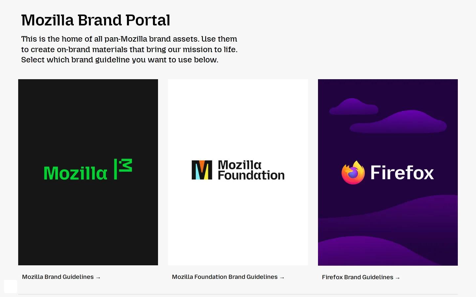Click the arrow after Firefox Brand Guidelines
Screen dimensions: 476x297
398,278
